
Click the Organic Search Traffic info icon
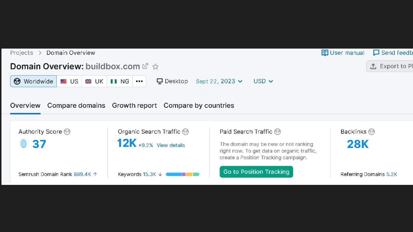pos(185,132)
